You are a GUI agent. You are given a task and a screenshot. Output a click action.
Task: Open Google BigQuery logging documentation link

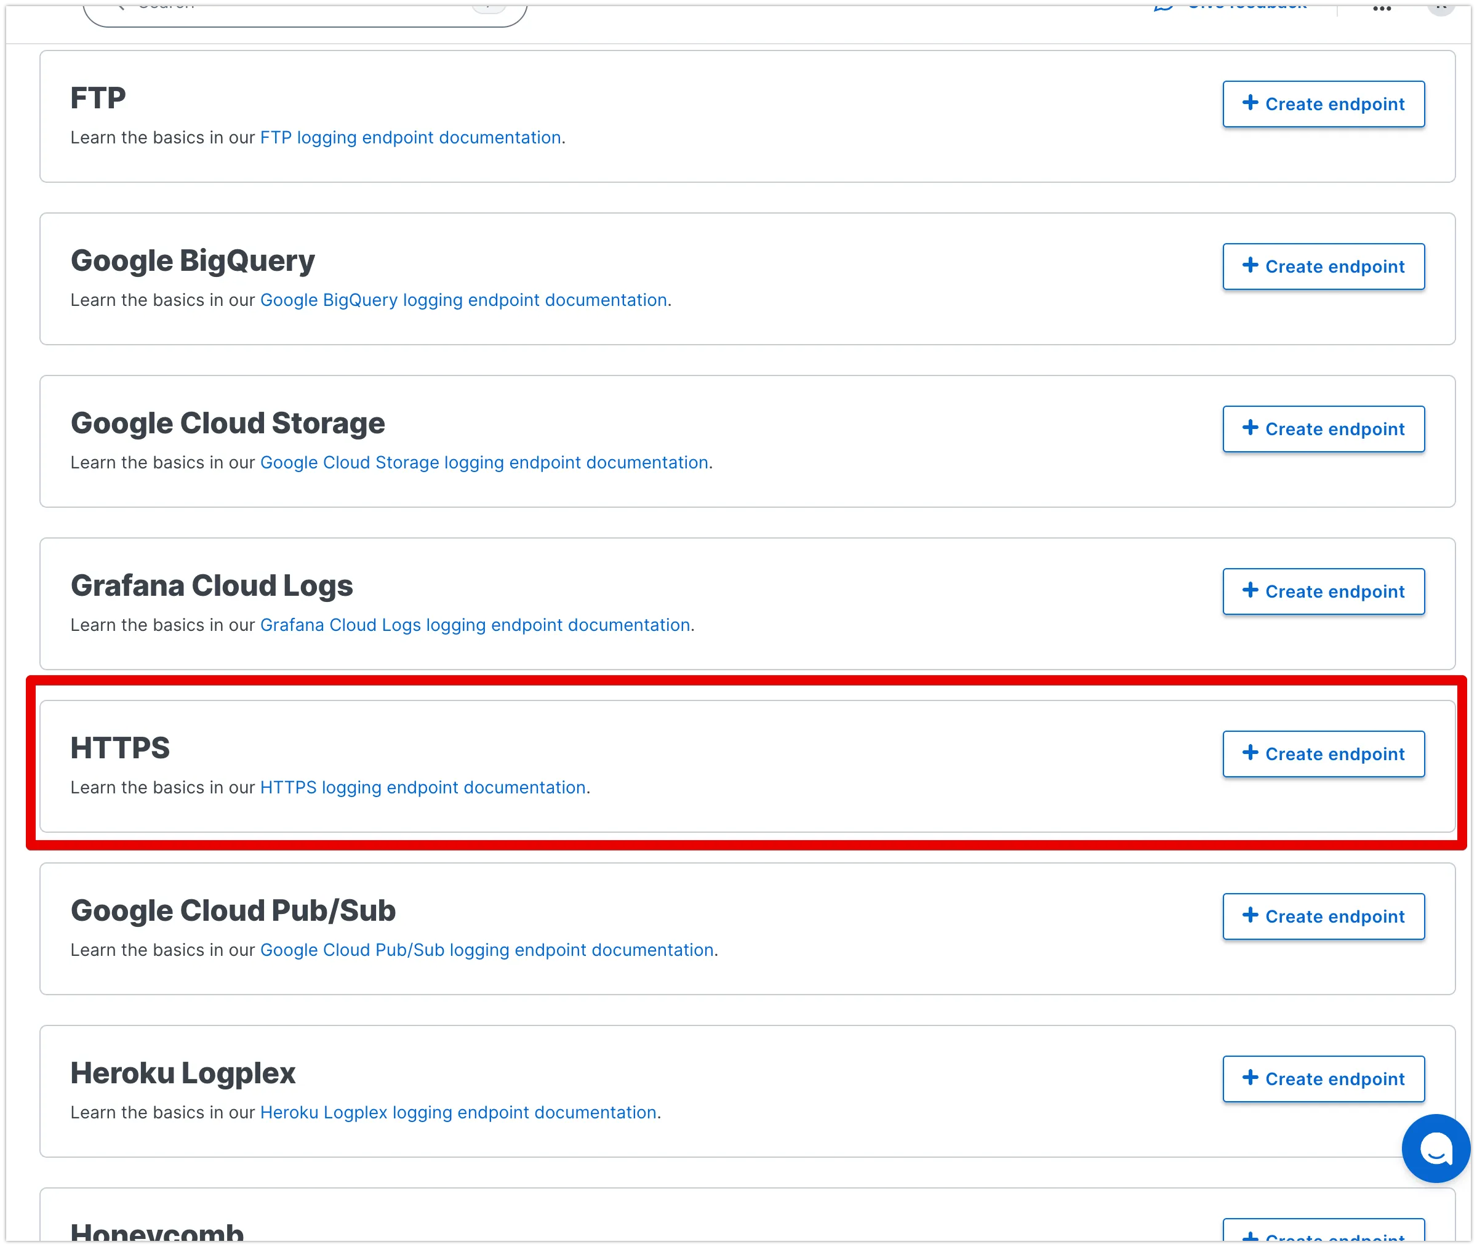pyautogui.click(x=463, y=300)
